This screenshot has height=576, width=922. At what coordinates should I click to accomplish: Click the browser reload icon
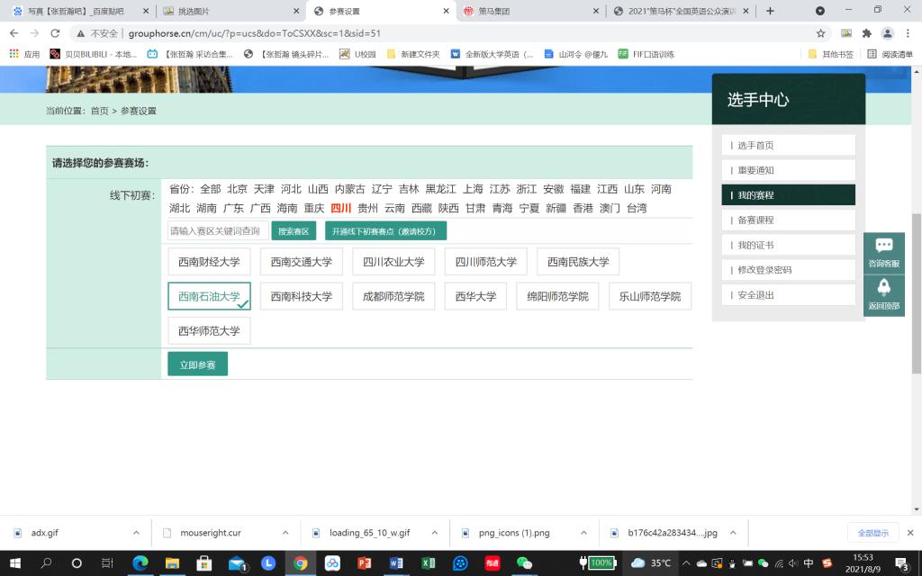pyautogui.click(x=57, y=33)
